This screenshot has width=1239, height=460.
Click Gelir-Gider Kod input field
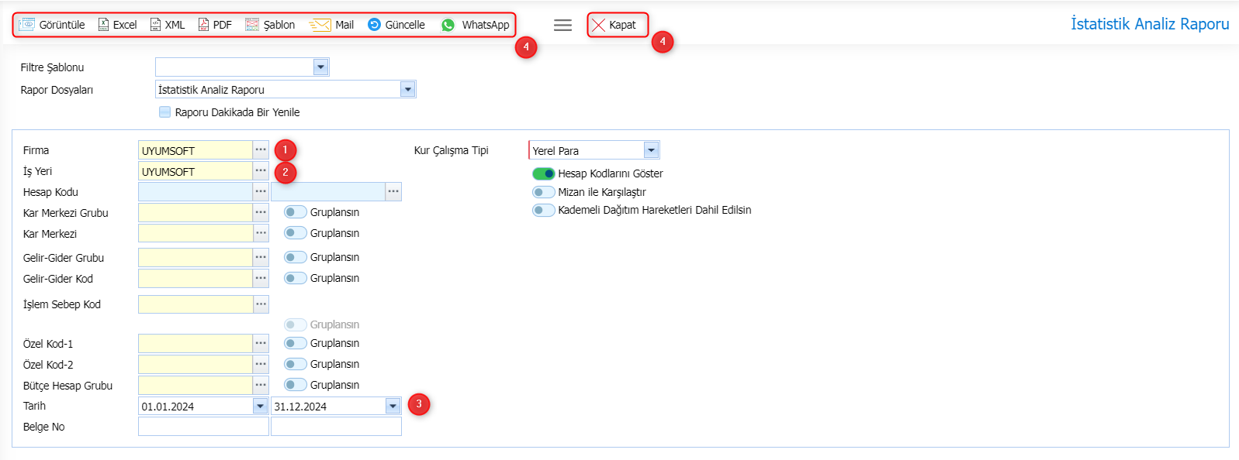[196, 278]
